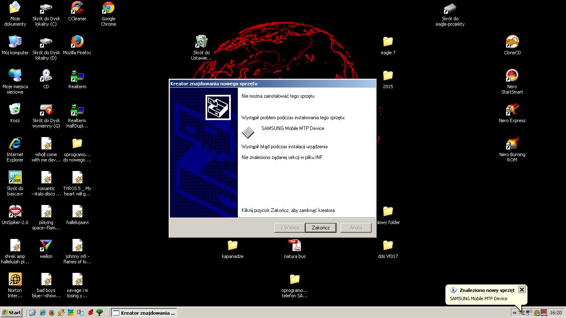The width and height of the screenshot is (566, 318).
Task: Open the Bascom AVR quick launch icon
Action: coord(71,313)
